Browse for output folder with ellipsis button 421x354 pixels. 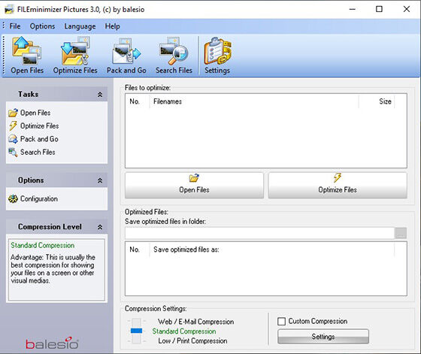[401, 233]
